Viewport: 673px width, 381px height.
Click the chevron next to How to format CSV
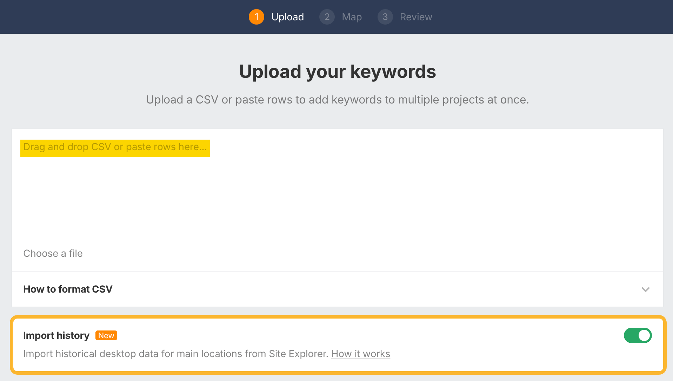pos(646,290)
